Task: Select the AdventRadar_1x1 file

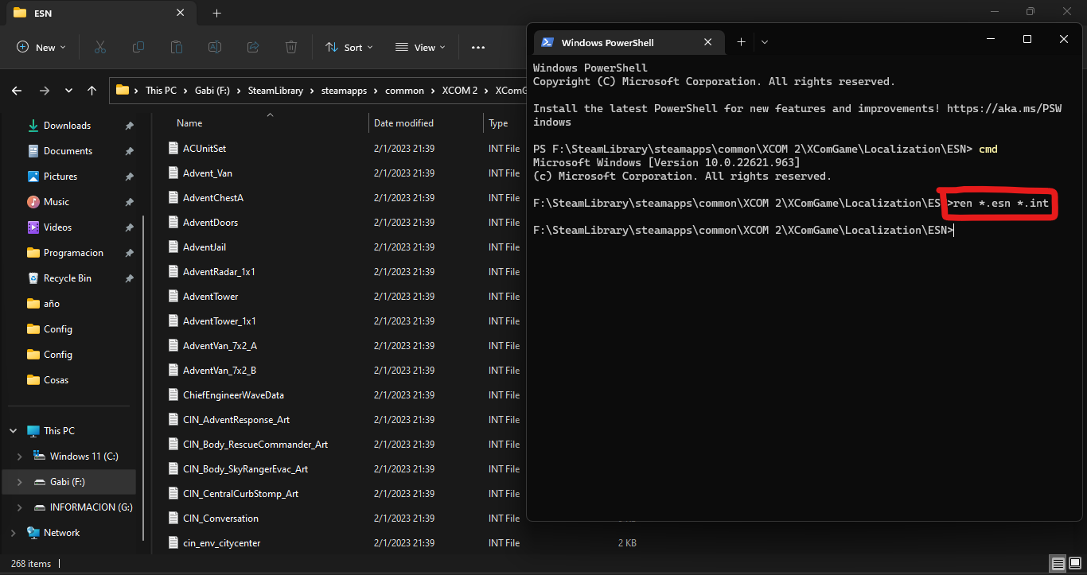Action: tap(219, 272)
